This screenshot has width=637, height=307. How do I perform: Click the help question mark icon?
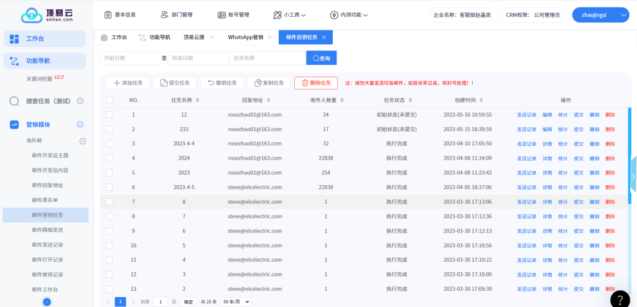pyautogui.click(x=620, y=299)
